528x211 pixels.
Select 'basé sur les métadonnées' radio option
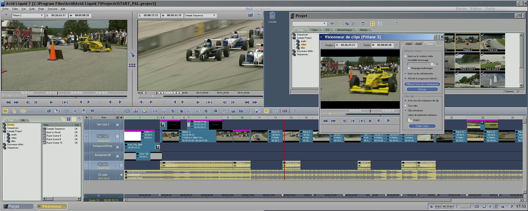tap(405, 73)
